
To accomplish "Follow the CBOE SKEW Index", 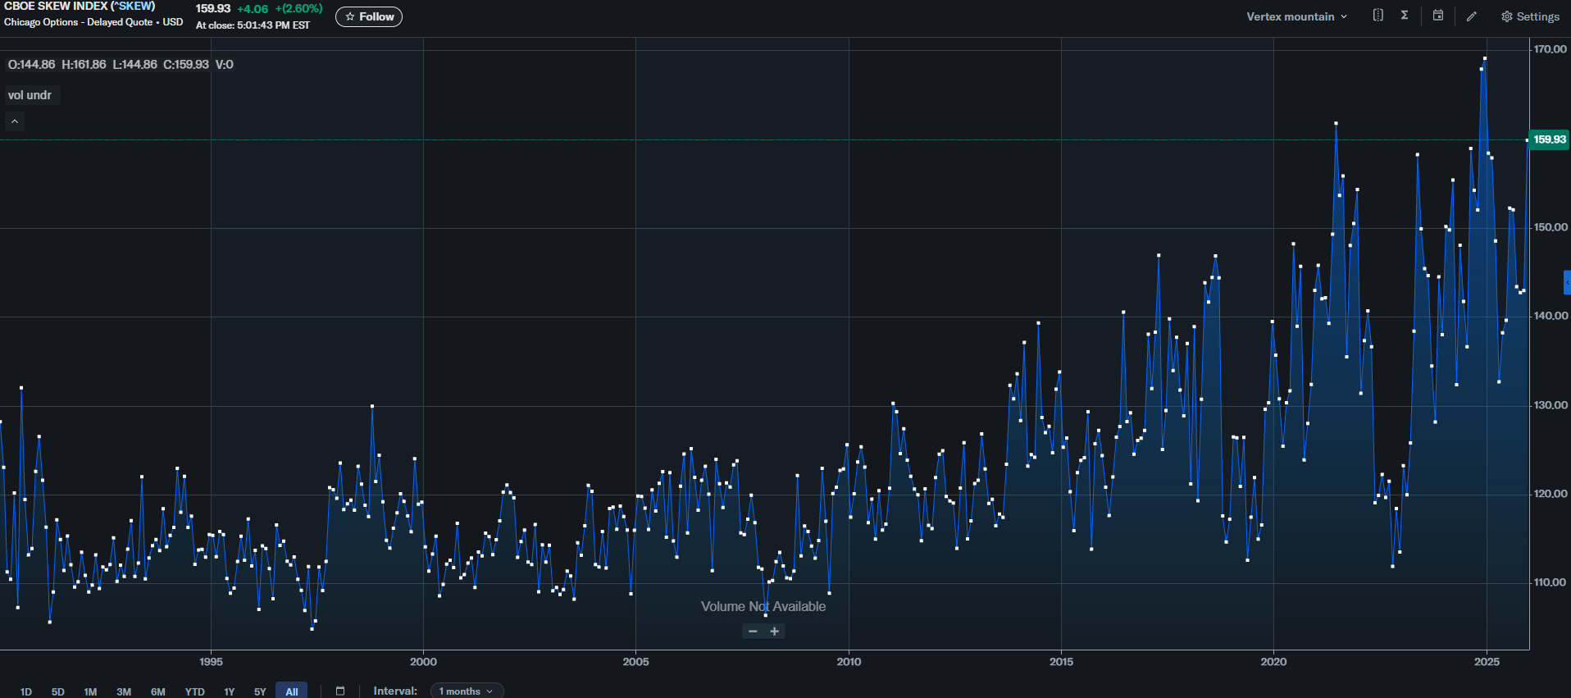I will tap(369, 16).
